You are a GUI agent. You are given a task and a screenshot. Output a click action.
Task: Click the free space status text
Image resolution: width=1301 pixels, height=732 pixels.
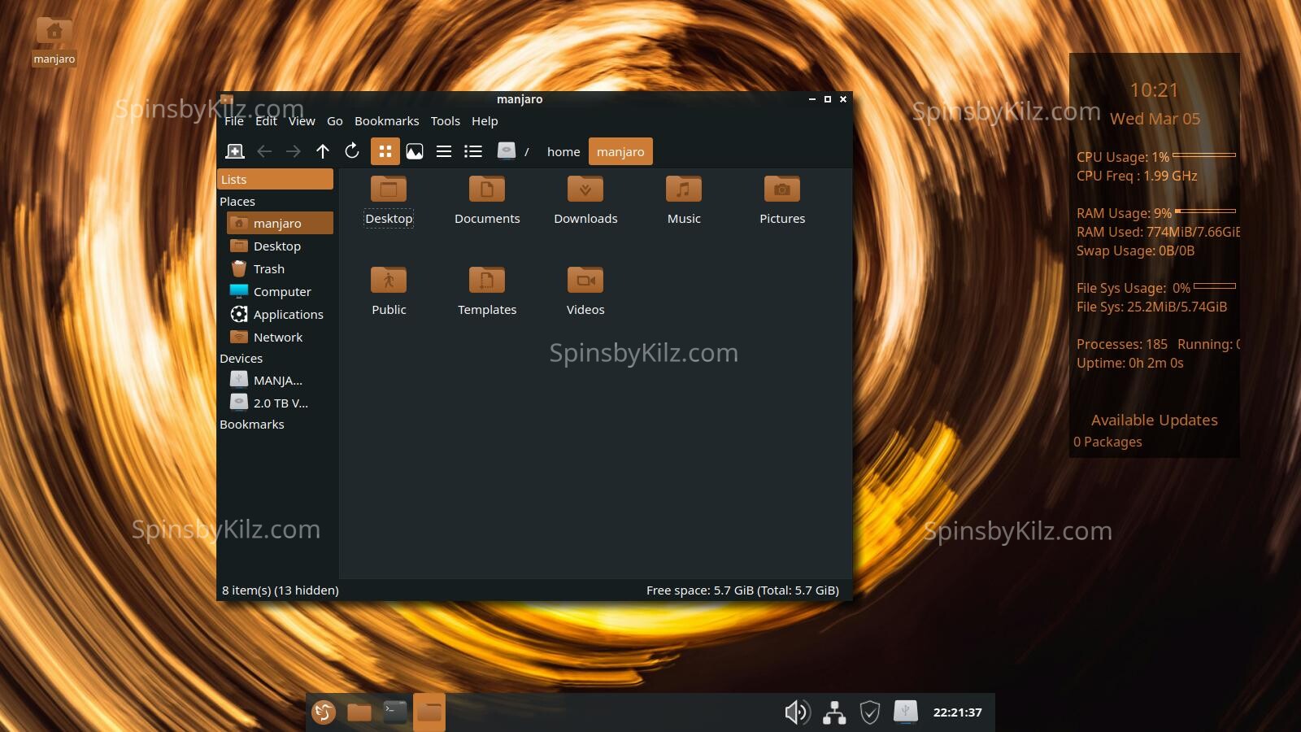(x=742, y=590)
